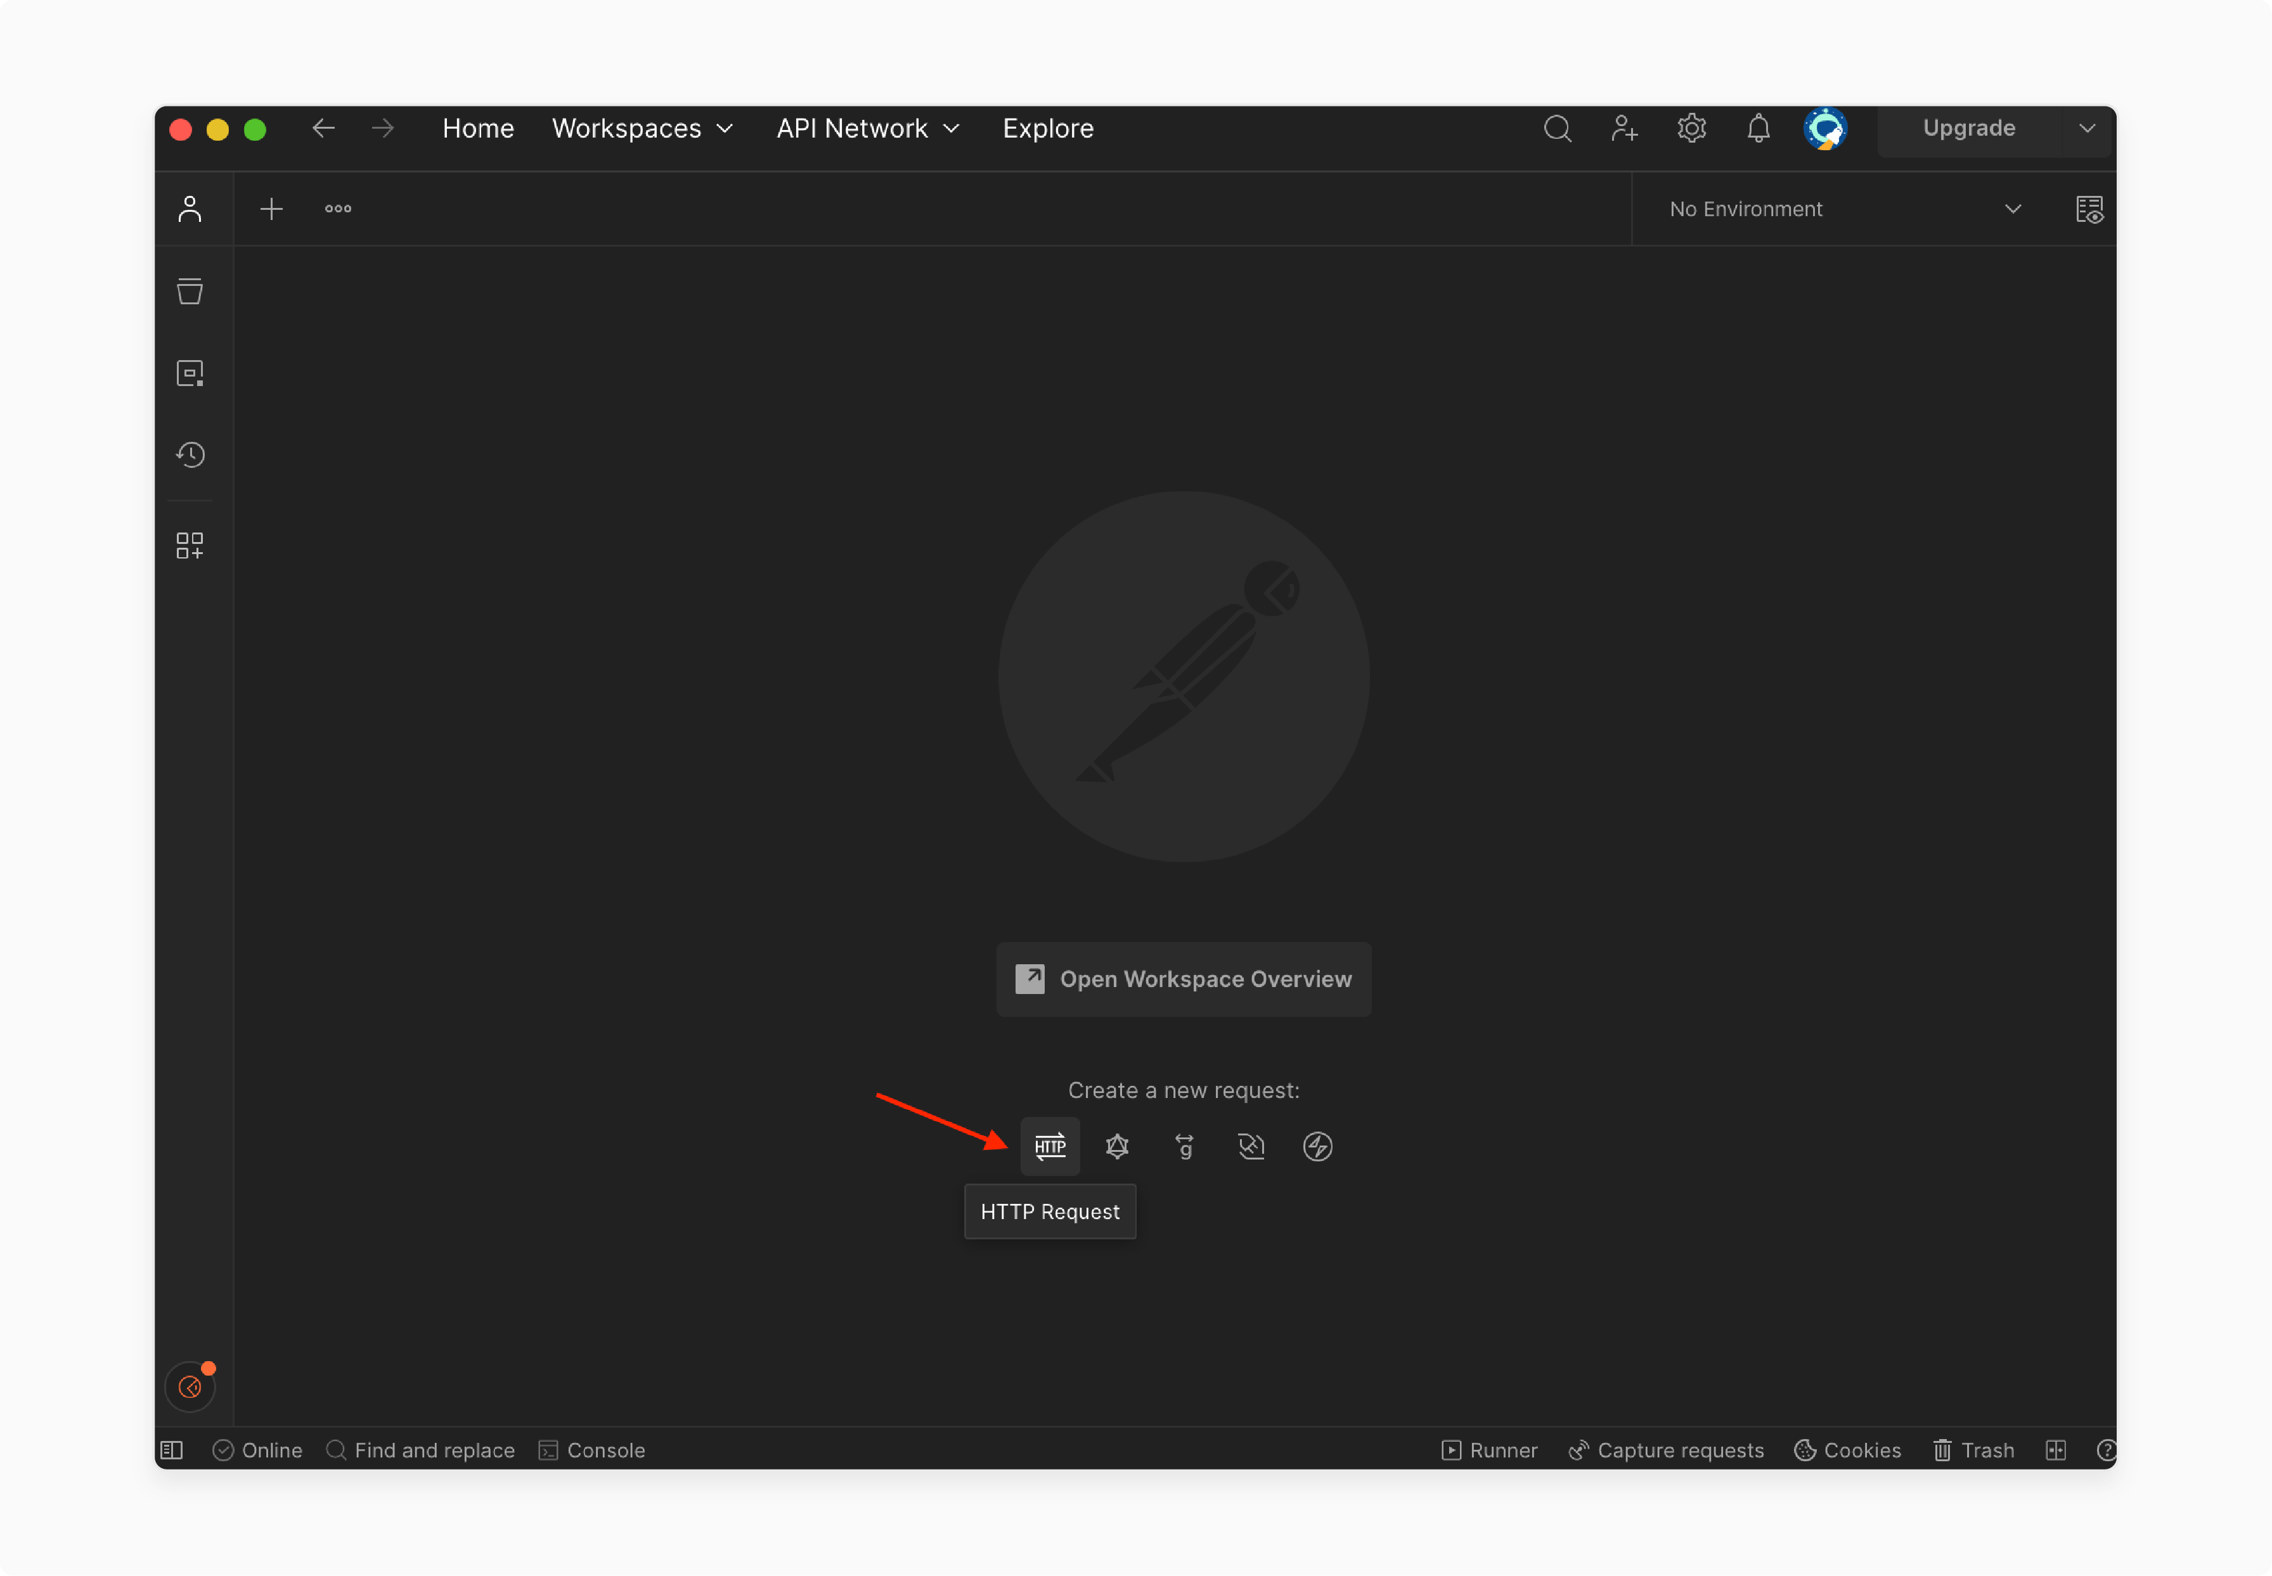Click Open Workspace Overview
Screen dimensions: 2272x1576
[x=1183, y=979]
